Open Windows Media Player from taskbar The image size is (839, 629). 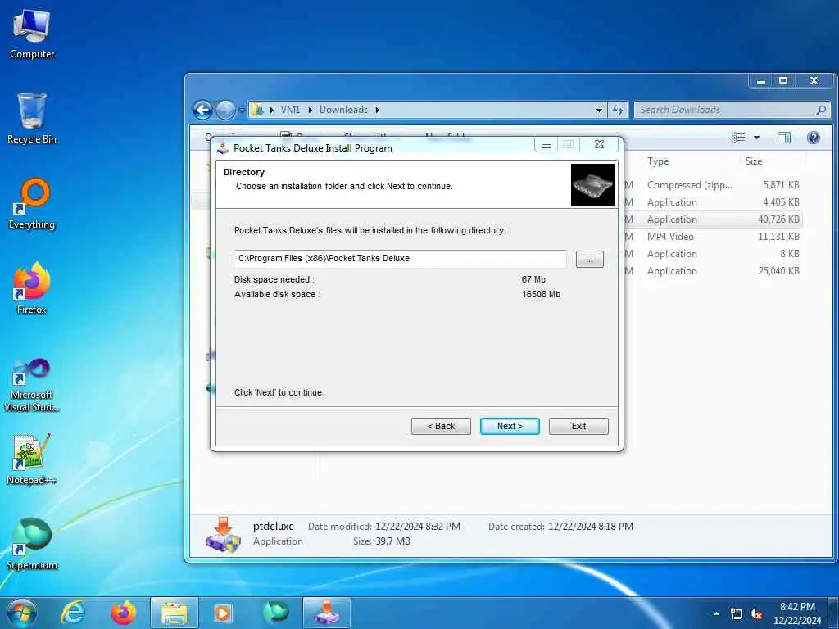point(223,613)
